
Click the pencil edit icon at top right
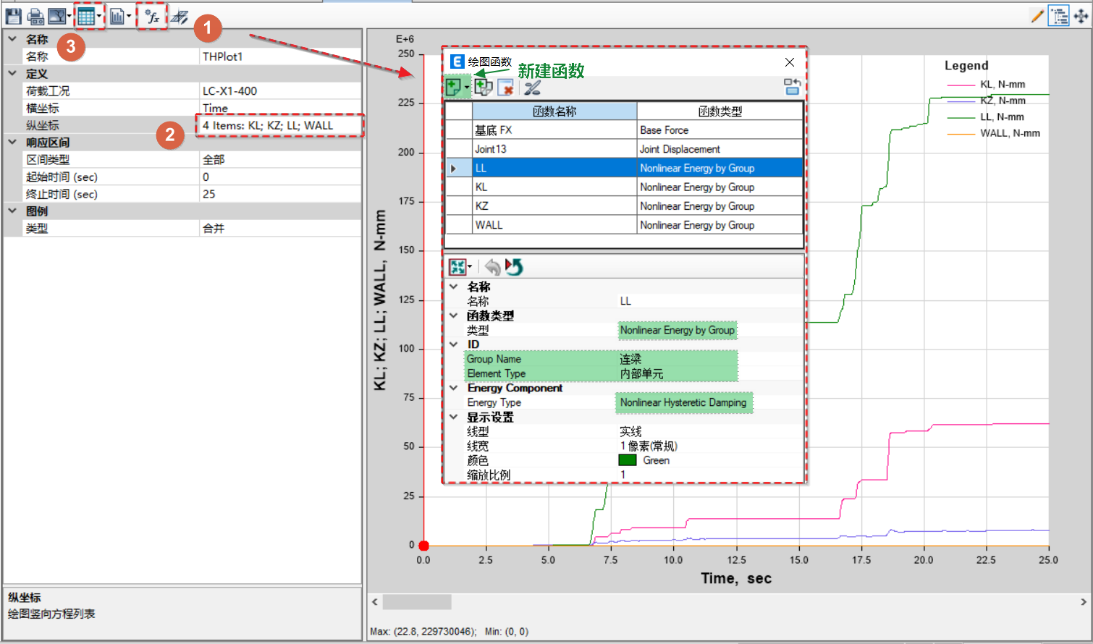(x=1037, y=16)
